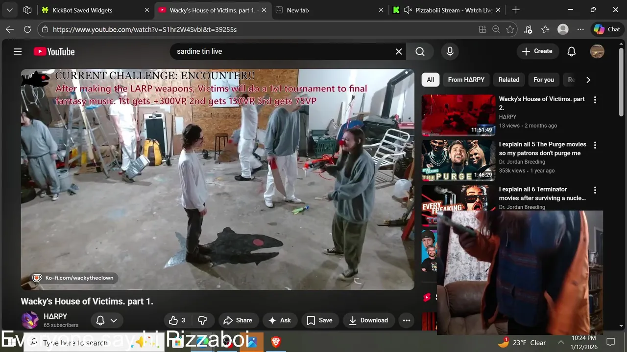Viewport: 627px width, 352px height.
Task: Open the Windows notification center
Action: click(611, 342)
